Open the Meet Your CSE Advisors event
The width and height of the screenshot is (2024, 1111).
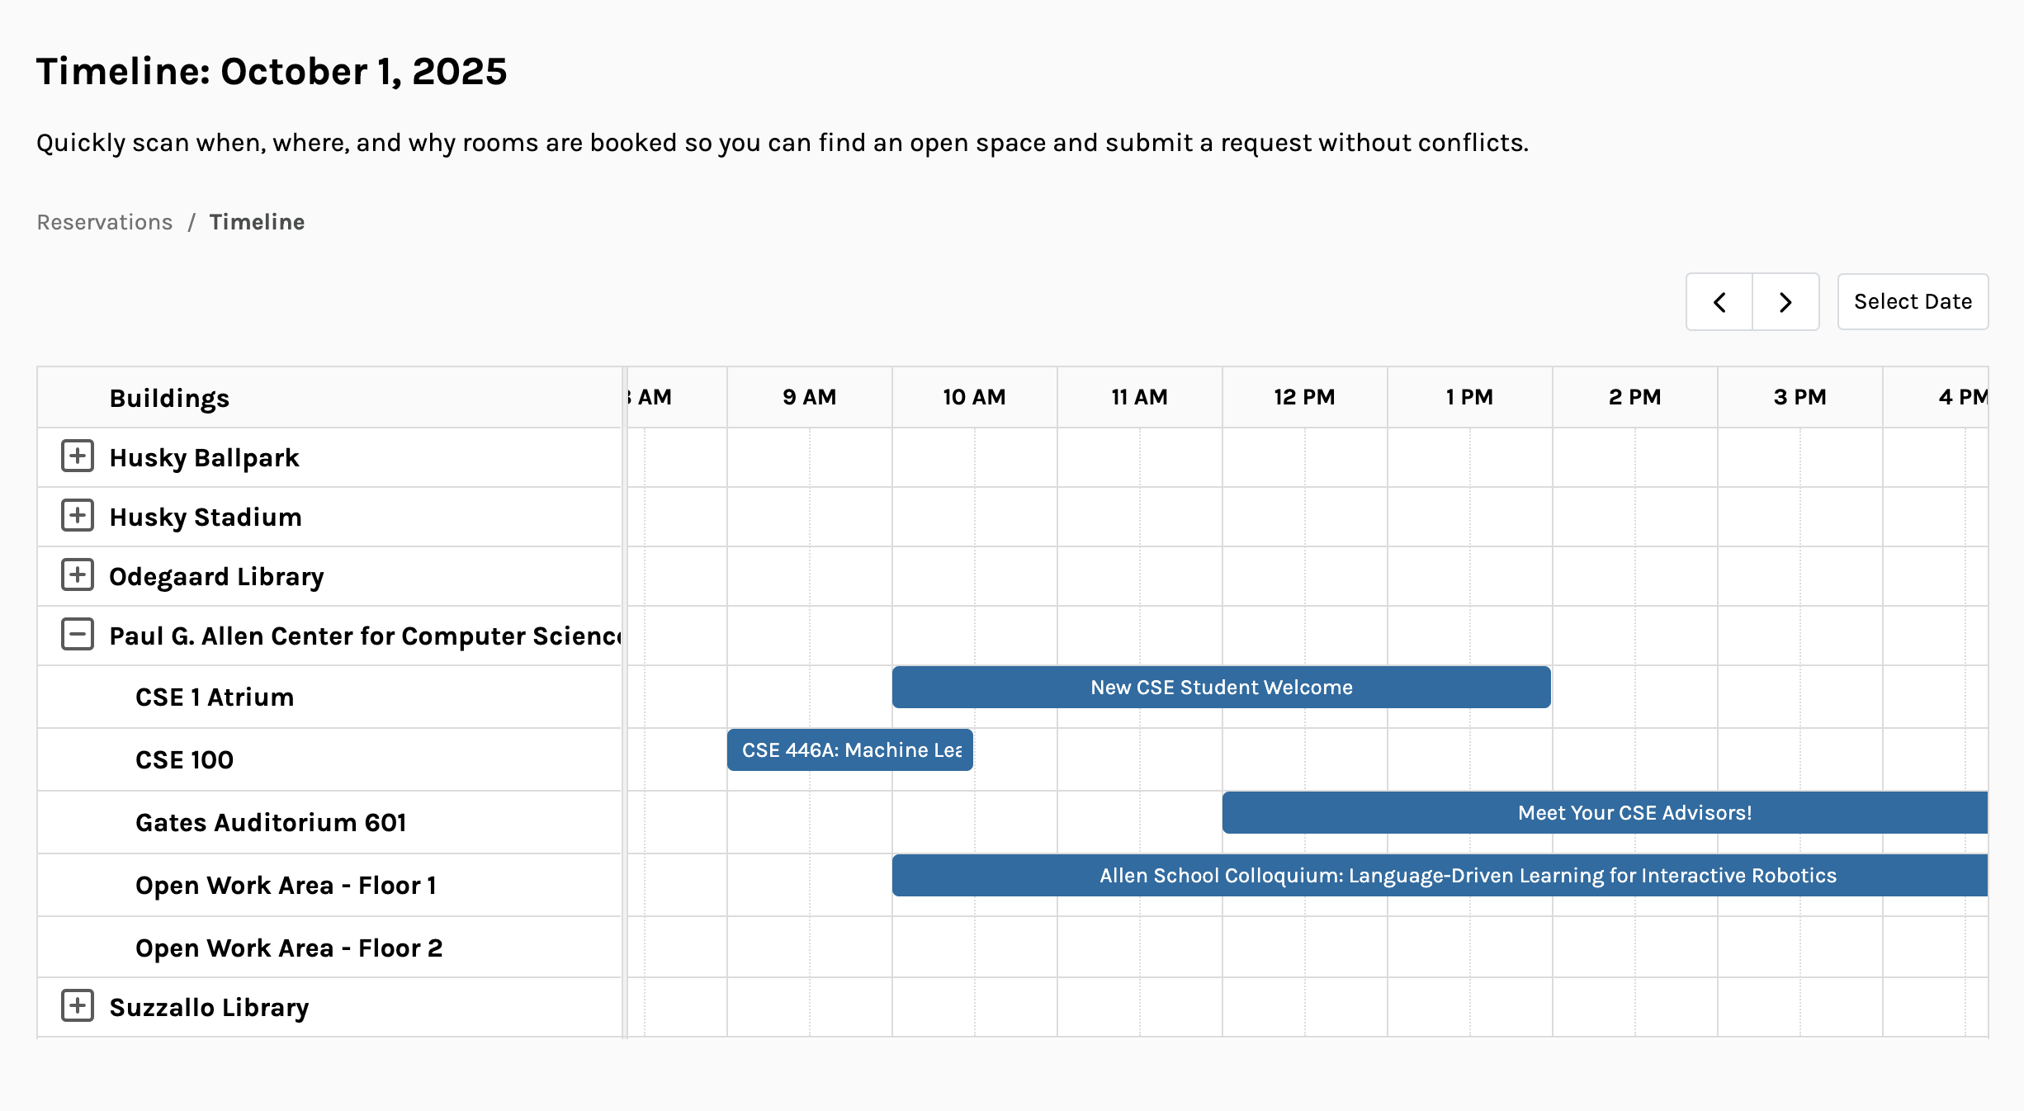(x=1605, y=813)
